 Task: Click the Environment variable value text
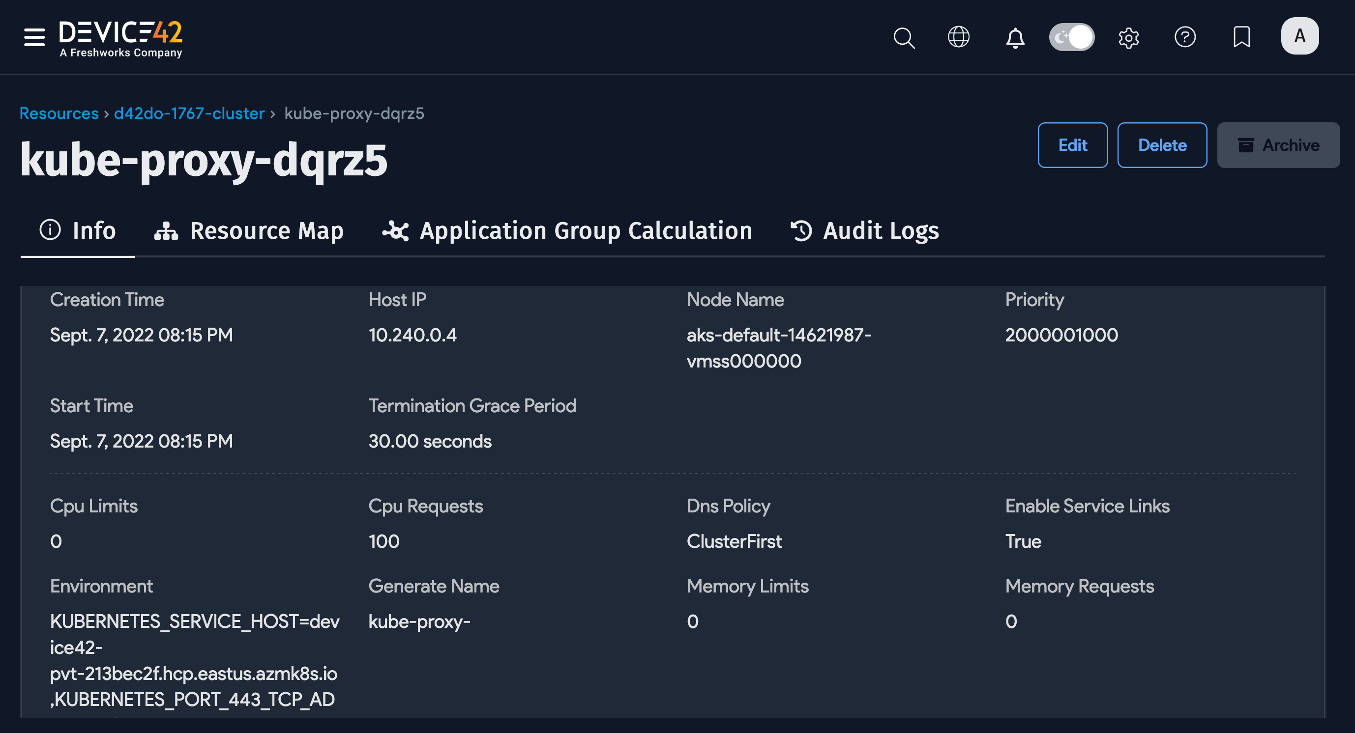(194, 660)
